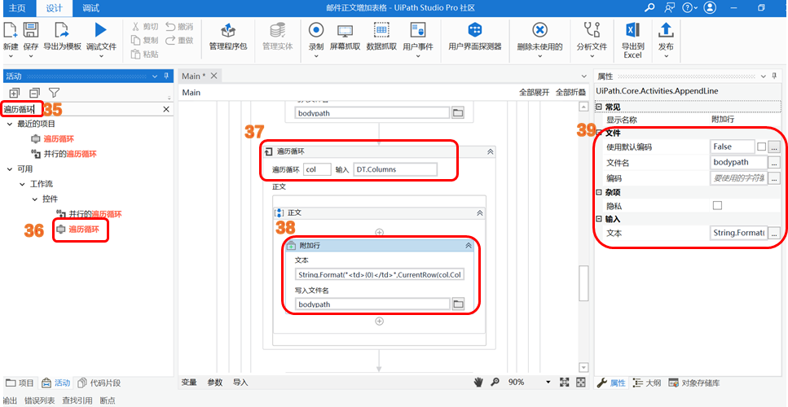Collapse the 附加行 activity chevron
Viewport: 788px width, 407px height.
[469, 245]
